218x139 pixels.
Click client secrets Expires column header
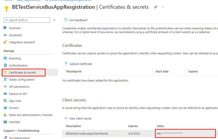coord(133,126)
